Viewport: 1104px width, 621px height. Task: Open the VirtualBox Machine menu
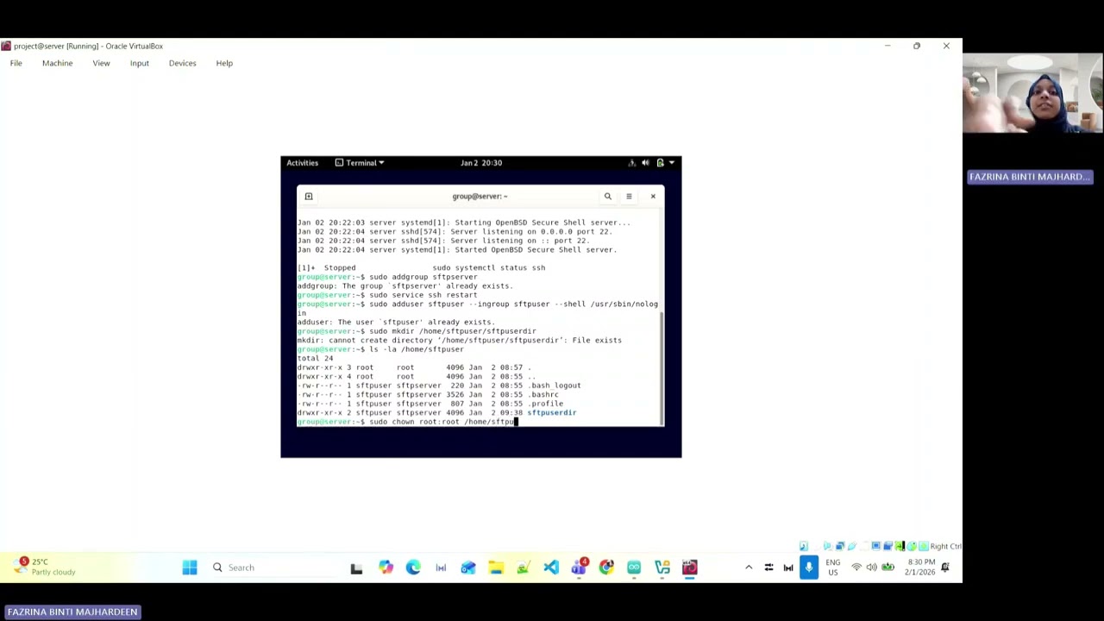coord(57,63)
